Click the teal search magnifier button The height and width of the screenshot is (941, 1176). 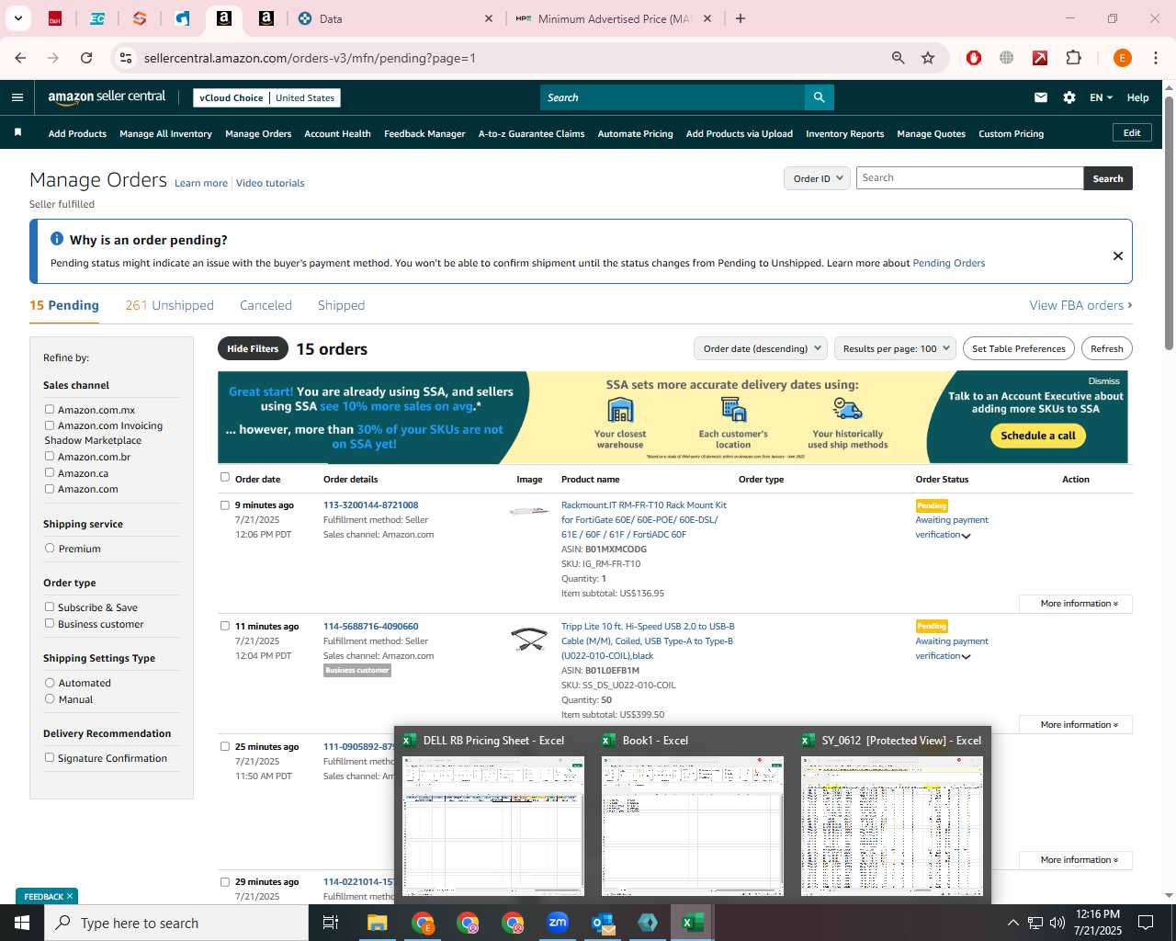point(819,97)
